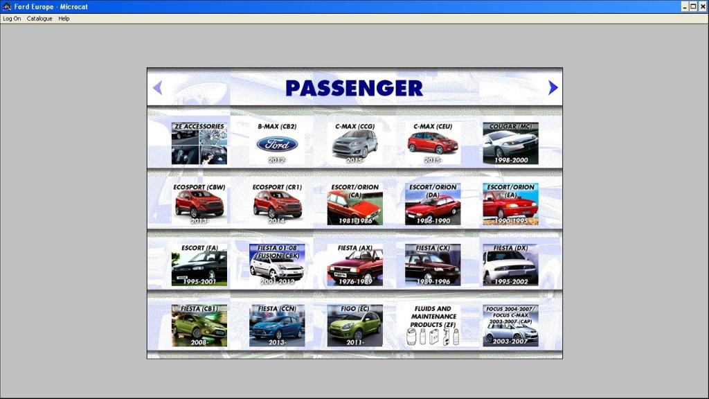Select the EcoSport (CR1) 2014 tile

pyautogui.click(x=277, y=204)
